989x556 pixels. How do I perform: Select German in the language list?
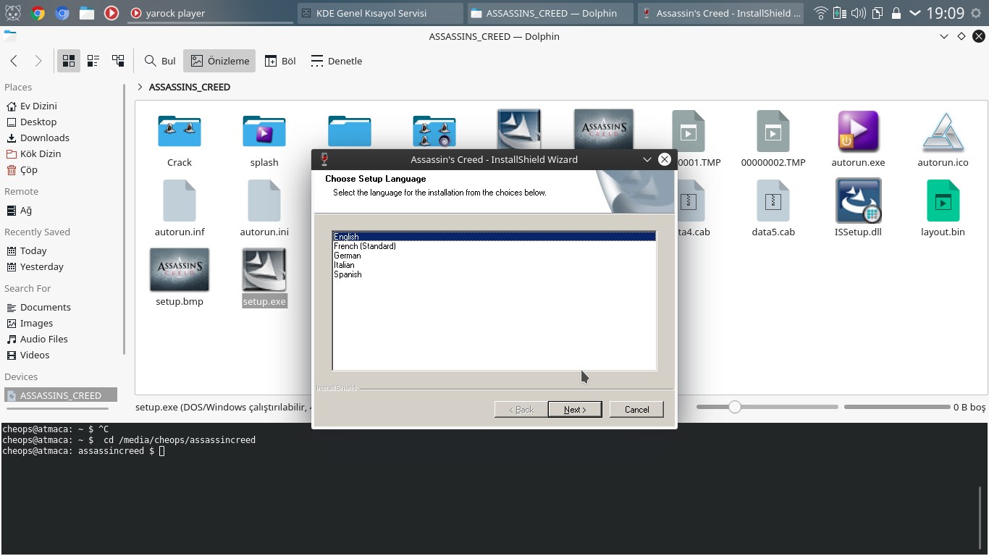click(x=348, y=256)
